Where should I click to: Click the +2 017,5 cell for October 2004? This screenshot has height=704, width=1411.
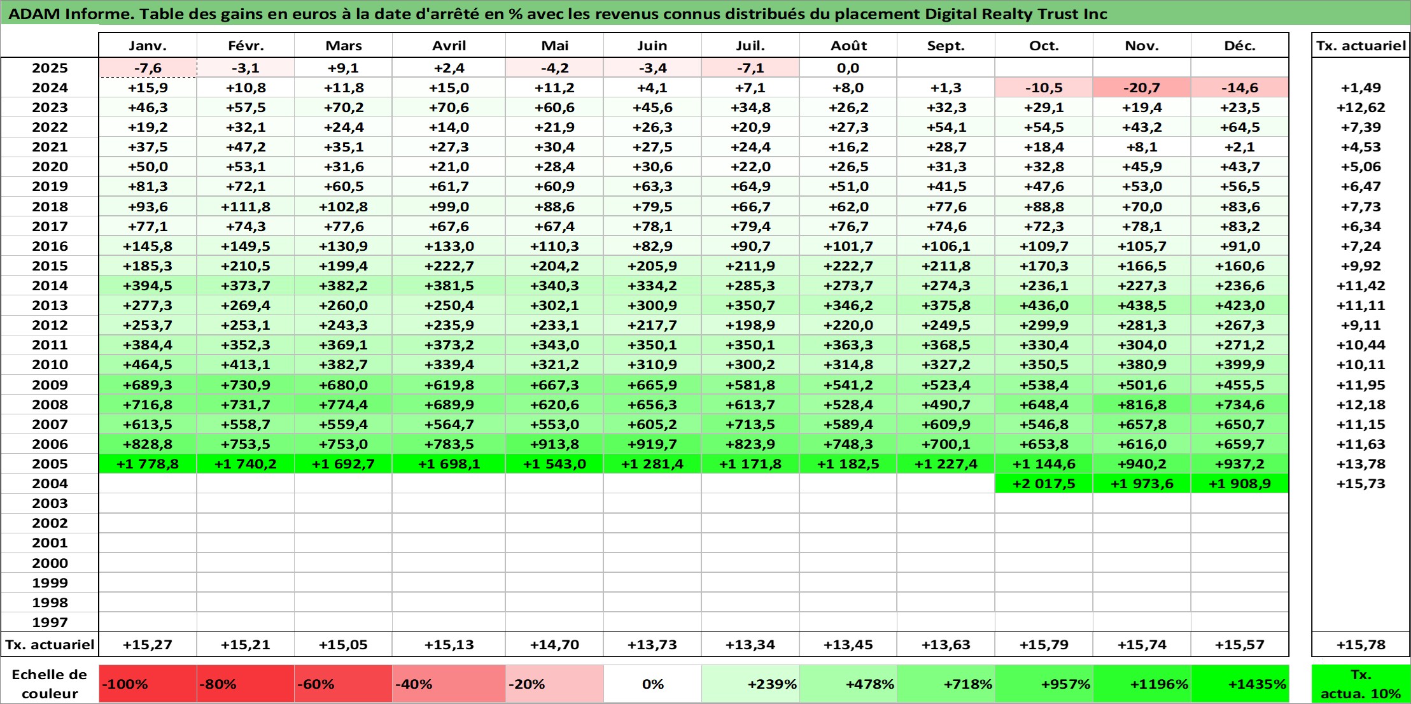point(1044,483)
